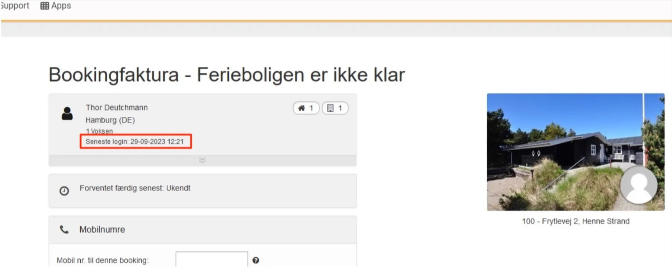Click the clock icon beside Forventet færdig

coord(64,191)
